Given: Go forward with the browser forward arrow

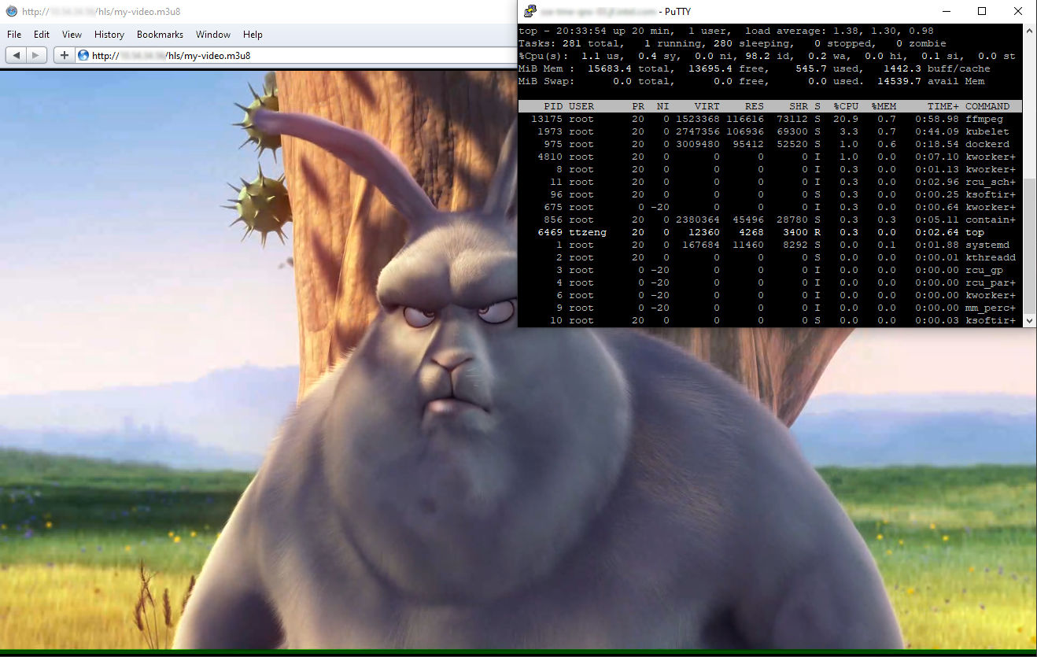Looking at the screenshot, I should (x=36, y=55).
